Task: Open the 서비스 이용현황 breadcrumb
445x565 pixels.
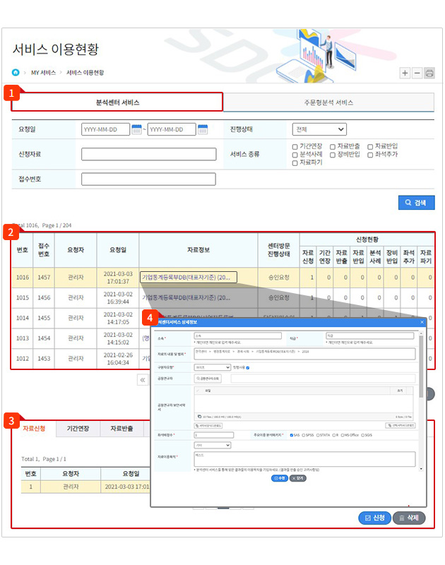Action: coord(85,73)
